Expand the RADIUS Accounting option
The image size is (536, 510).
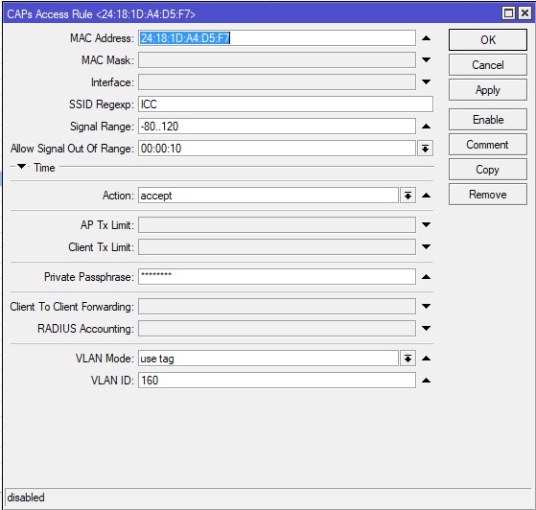[426, 329]
